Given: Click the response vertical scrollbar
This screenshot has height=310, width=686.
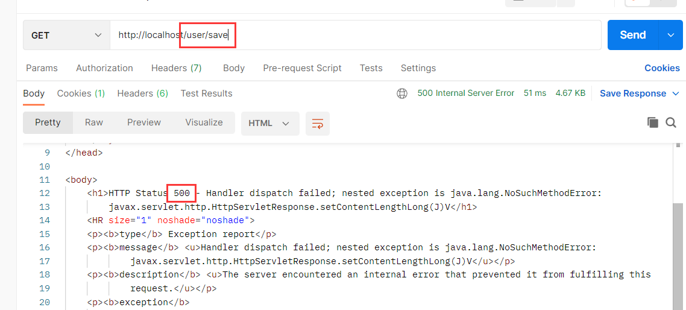Looking at the screenshot, I should [x=678, y=253].
